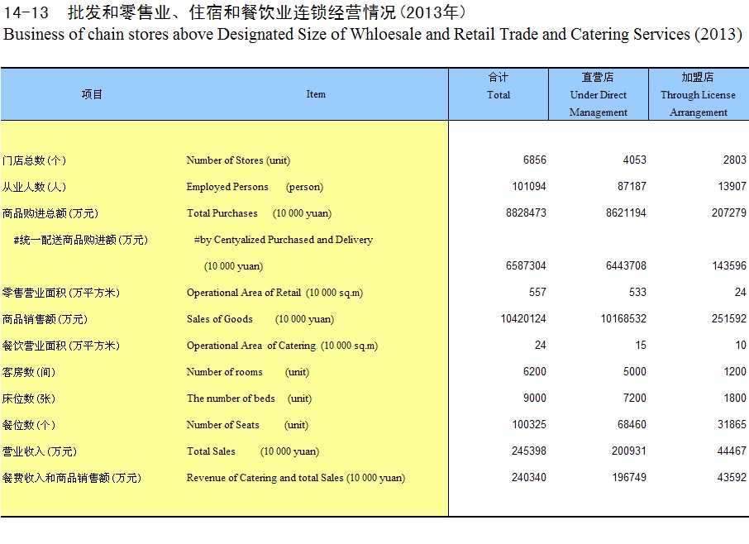This screenshot has height=544, width=749.
Task: Click the value 5000
Action: [x=634, y=371]
